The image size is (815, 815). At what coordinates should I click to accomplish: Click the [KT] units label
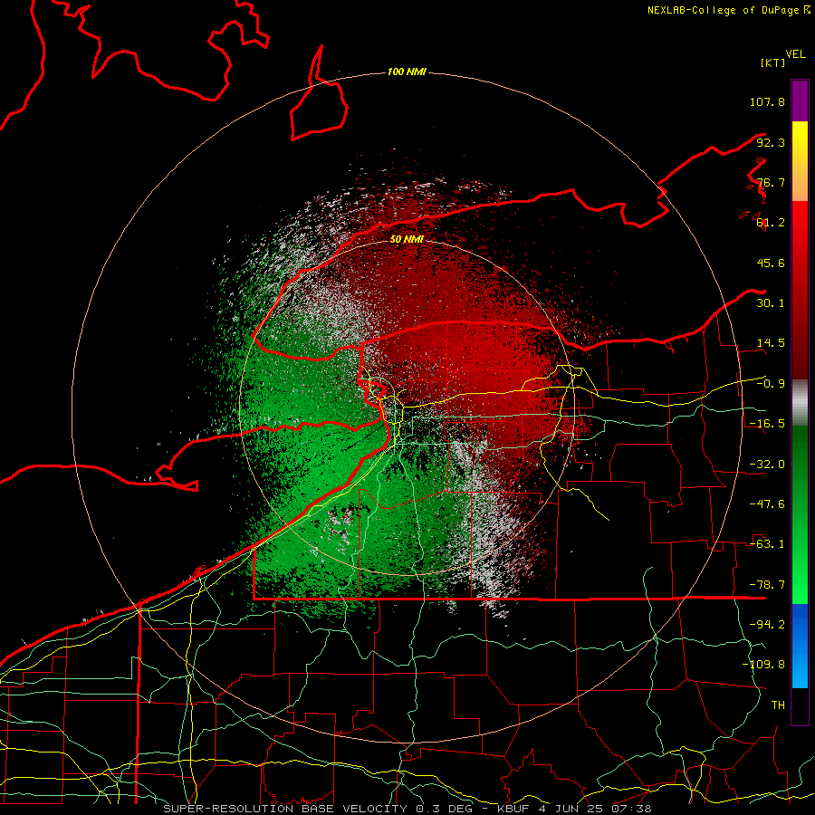tap(773, 62)
